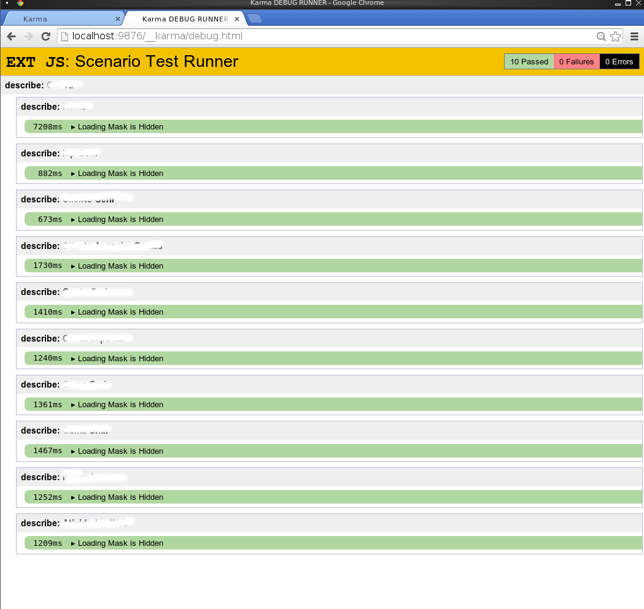Screen dimensions: 644x609
Task: Click the Chrome icon in title bar
Action: coord(20,3)
